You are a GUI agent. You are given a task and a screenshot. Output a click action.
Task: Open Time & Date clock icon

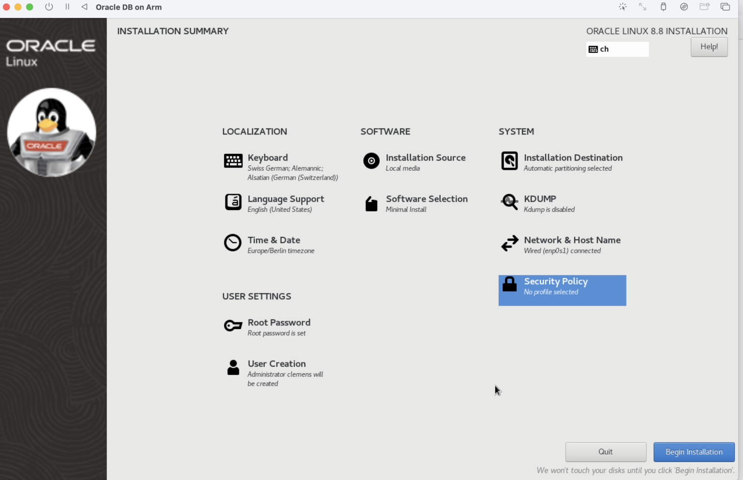pyautogui.click(x=233, y=243)
